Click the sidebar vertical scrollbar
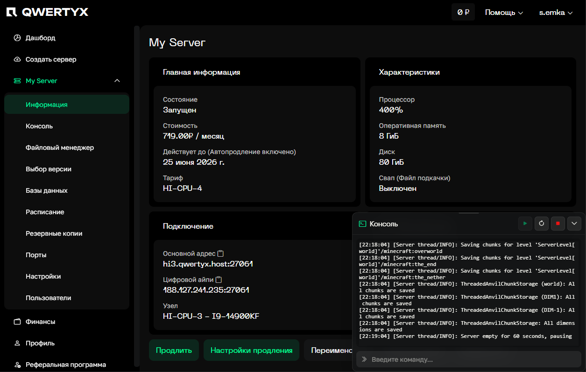 (137, 196)
